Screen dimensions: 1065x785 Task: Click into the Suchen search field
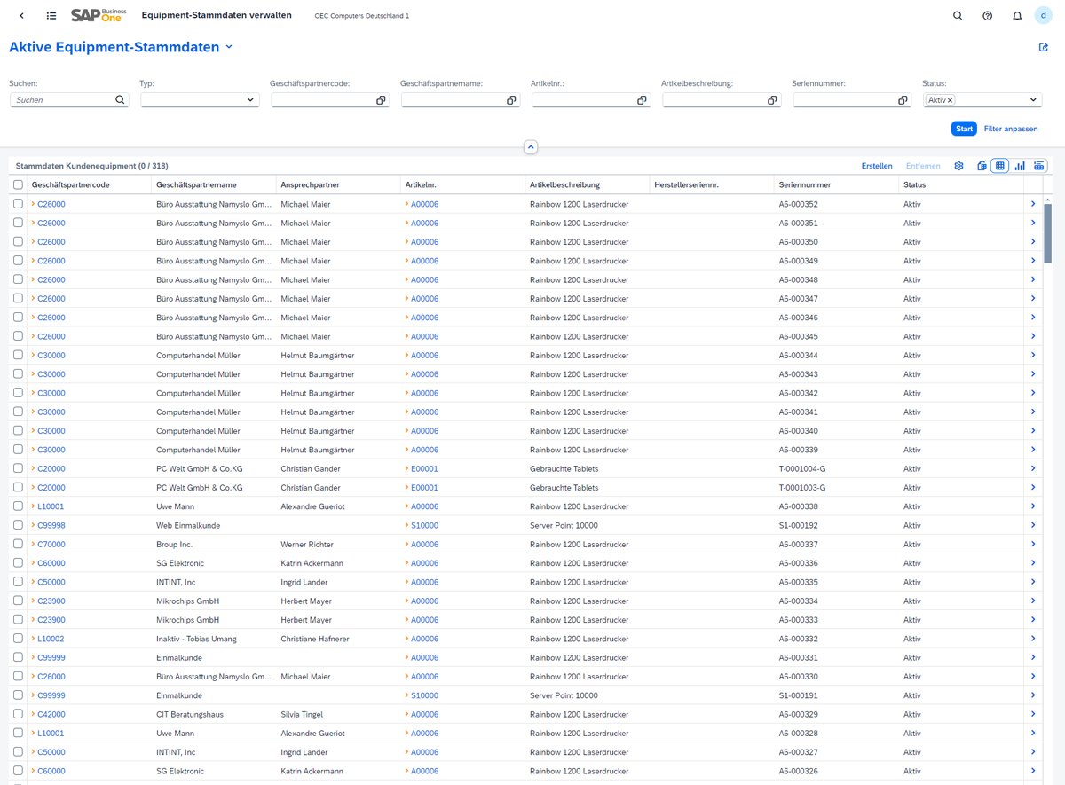62,100
